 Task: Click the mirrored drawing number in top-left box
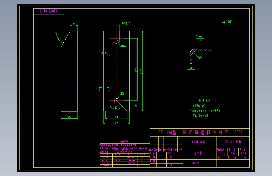pyautogui.click(x=49, y=11)
